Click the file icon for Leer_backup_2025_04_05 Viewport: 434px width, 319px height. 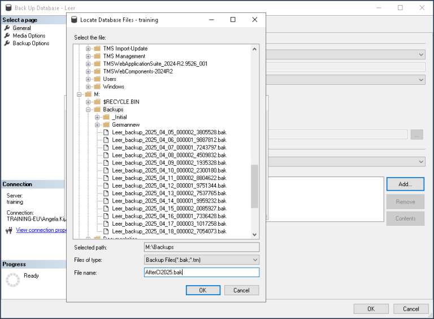(106, 132)
